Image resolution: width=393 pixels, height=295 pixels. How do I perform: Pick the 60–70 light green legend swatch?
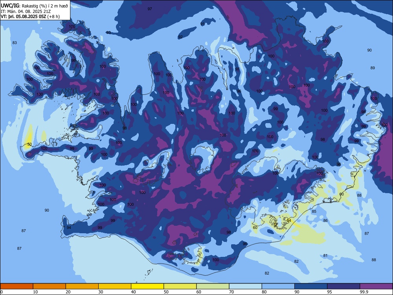[213, 286]
